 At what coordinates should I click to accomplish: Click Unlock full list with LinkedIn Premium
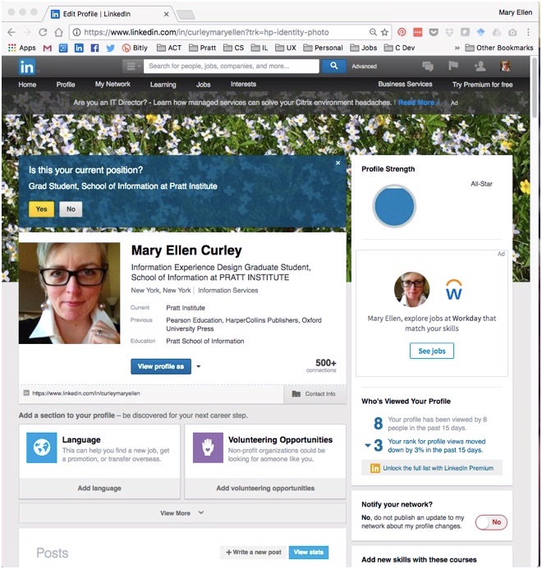pos(432,468)
